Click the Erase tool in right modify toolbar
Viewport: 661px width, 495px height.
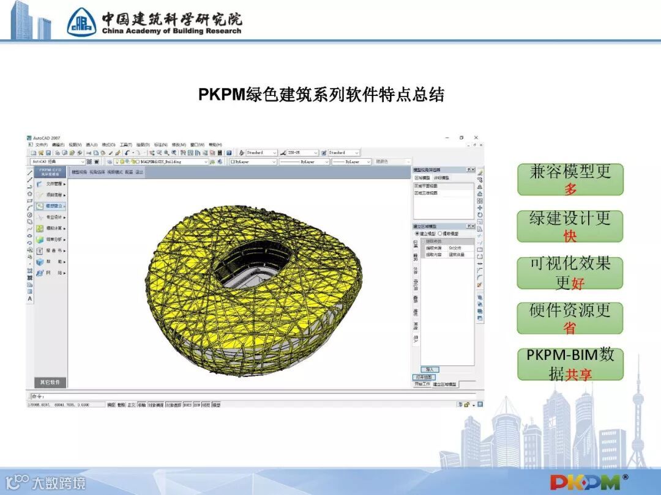[480, 173]
